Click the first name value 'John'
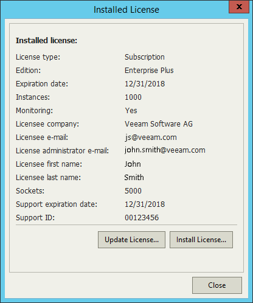This screenshot has width=253, height=303. click(x=133, y=164)
